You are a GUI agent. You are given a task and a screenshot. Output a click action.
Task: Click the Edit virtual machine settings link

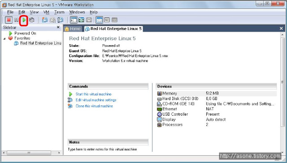point(96,100)
